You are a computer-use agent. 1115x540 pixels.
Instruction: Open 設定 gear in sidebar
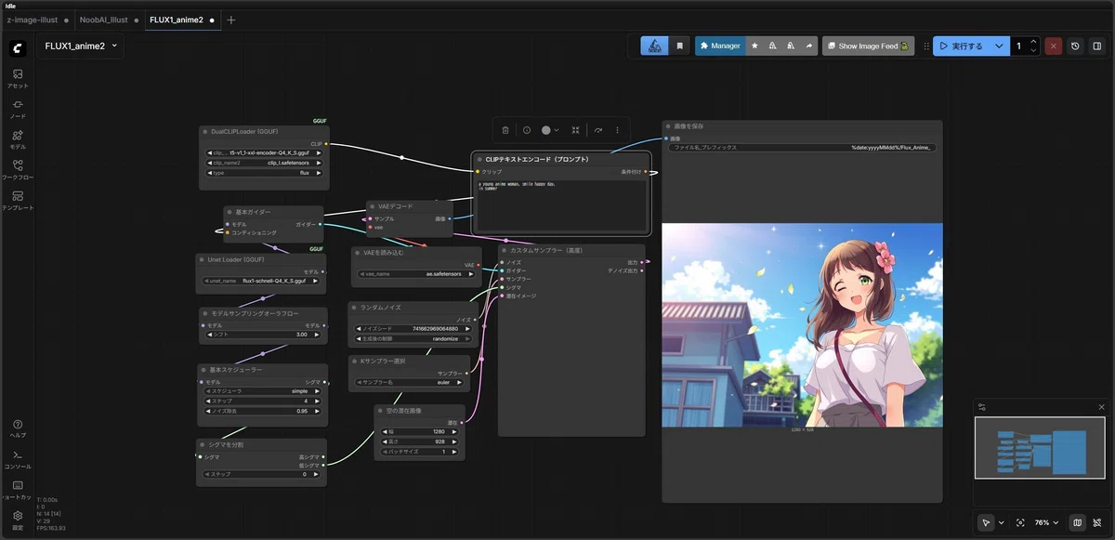18,519
